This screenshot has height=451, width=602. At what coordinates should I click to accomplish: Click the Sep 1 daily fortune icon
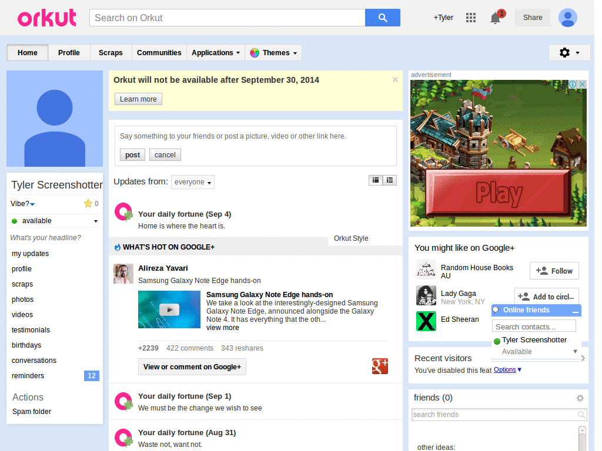[123, 402]
